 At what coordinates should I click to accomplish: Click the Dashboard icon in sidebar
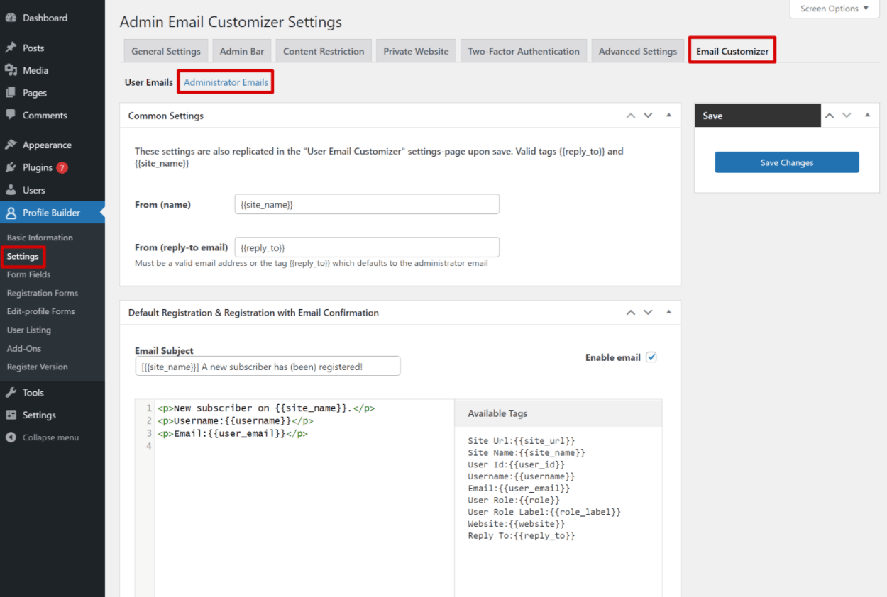click(x=11, y=18)
